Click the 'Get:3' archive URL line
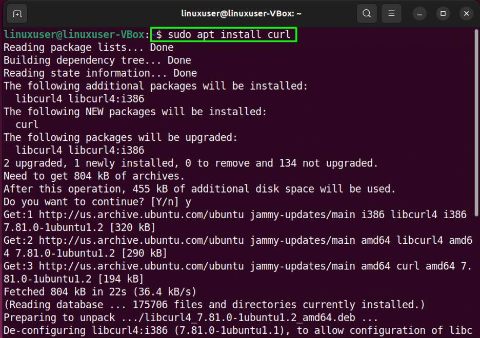This screenshot has width=480, height=338. point(238,266)
